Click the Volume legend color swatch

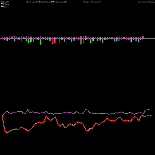[x=2, y=4]
